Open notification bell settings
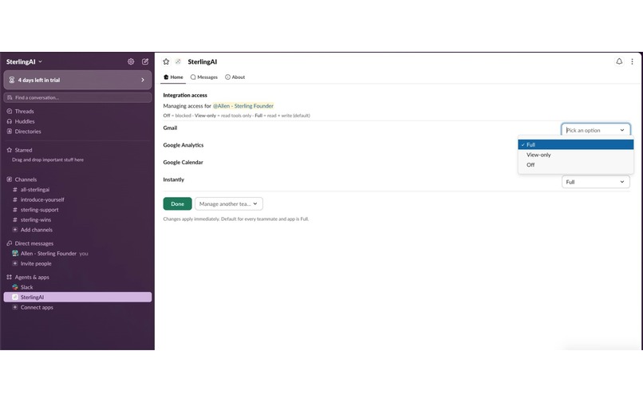Viewport: 643px width, 402px height. [x=619, y=61]
